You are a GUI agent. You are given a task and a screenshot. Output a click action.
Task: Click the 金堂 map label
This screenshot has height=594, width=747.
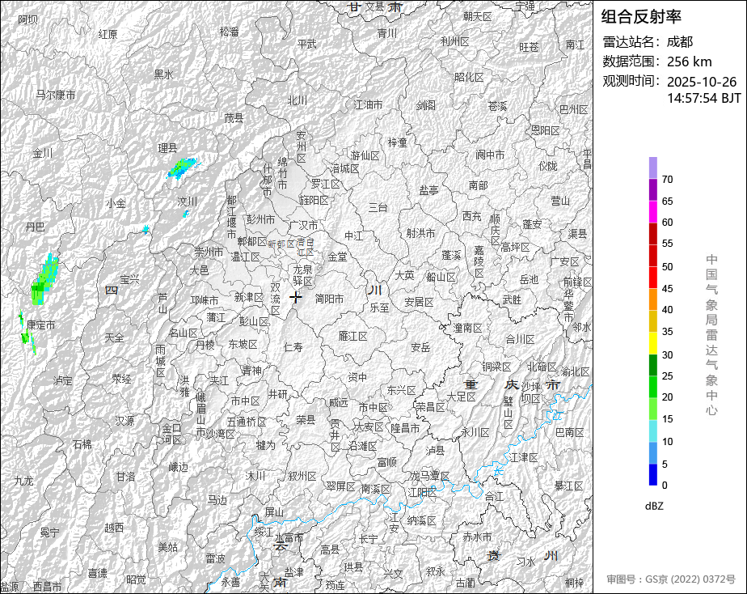(337, 257)
